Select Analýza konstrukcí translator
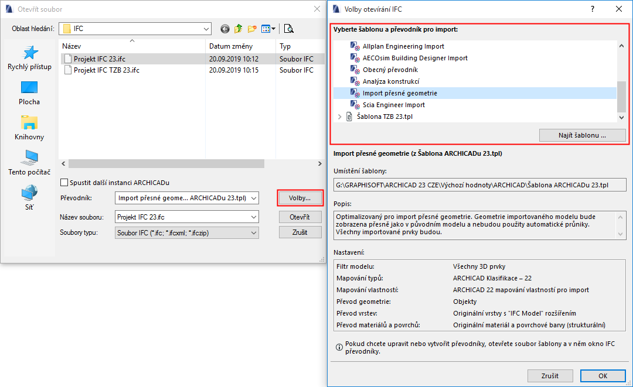 391,81
